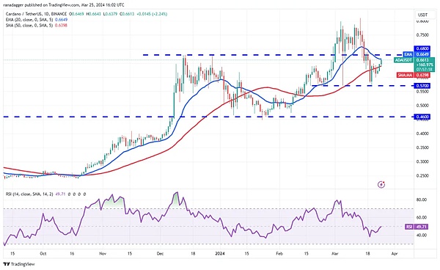Click the Dec label on time axis
Viewport: 440px width, 270px height.
(160, 253)
